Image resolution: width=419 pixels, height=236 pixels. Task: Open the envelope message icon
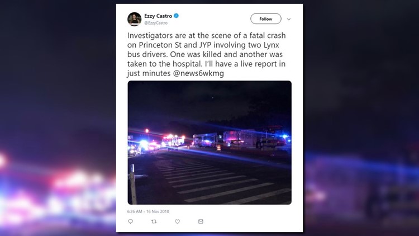tap(201, 221)
